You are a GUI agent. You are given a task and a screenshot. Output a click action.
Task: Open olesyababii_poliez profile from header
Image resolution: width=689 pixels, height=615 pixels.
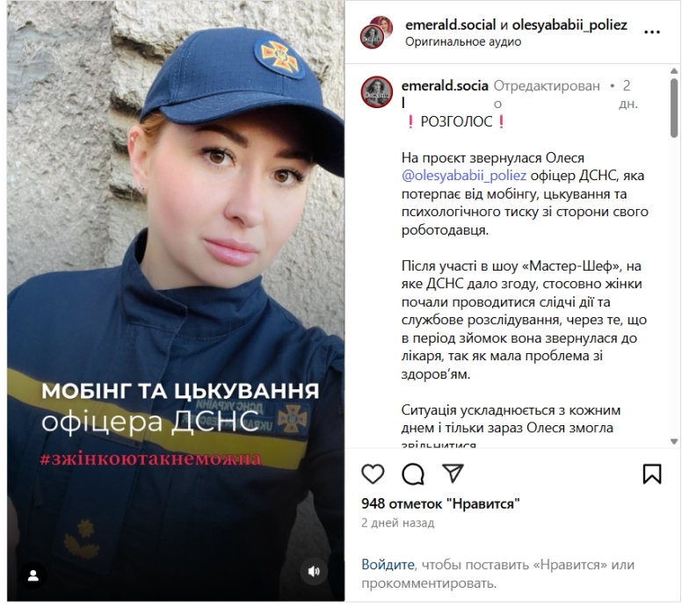(569, 25)
